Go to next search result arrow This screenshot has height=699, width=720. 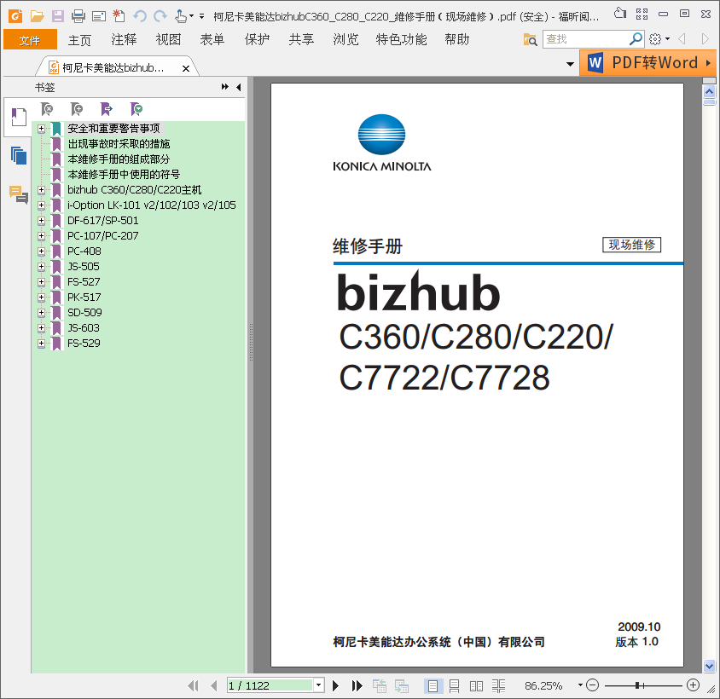705,39
